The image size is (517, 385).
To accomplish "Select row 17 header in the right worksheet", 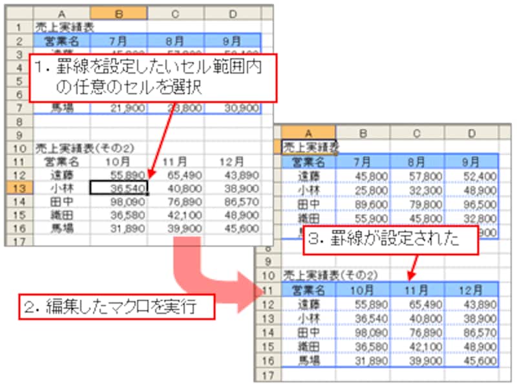I will click(268, 375).
